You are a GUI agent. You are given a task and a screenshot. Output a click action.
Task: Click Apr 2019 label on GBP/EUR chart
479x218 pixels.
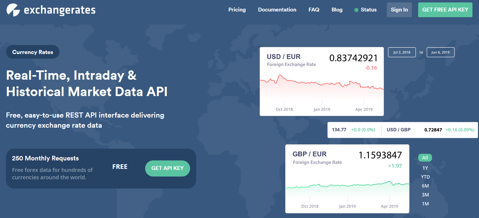tap(390, 207)
